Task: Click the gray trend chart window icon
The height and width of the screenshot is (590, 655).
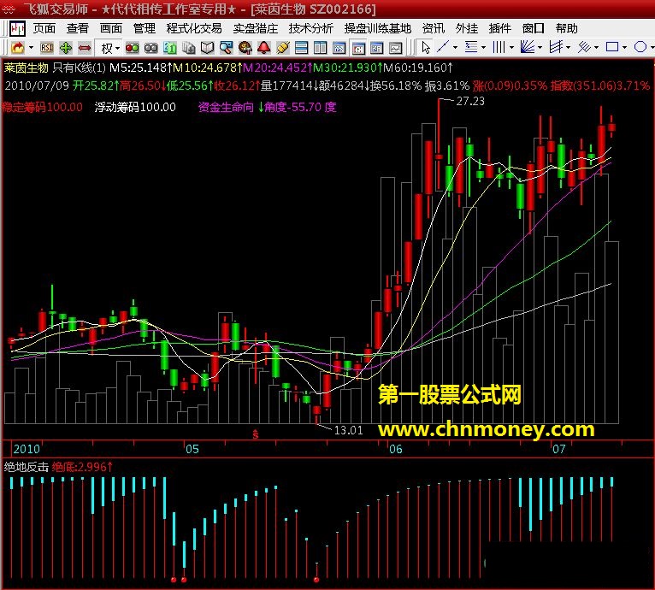Action: 396,48
